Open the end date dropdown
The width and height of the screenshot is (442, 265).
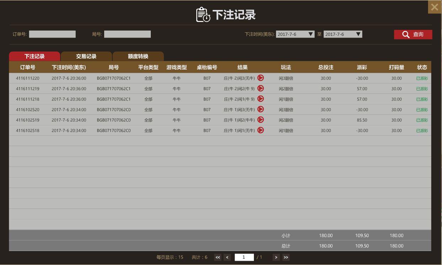358,34
